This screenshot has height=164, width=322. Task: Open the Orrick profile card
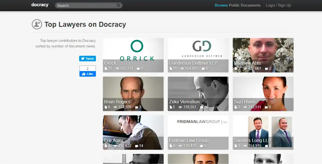(x=133, y=55)
